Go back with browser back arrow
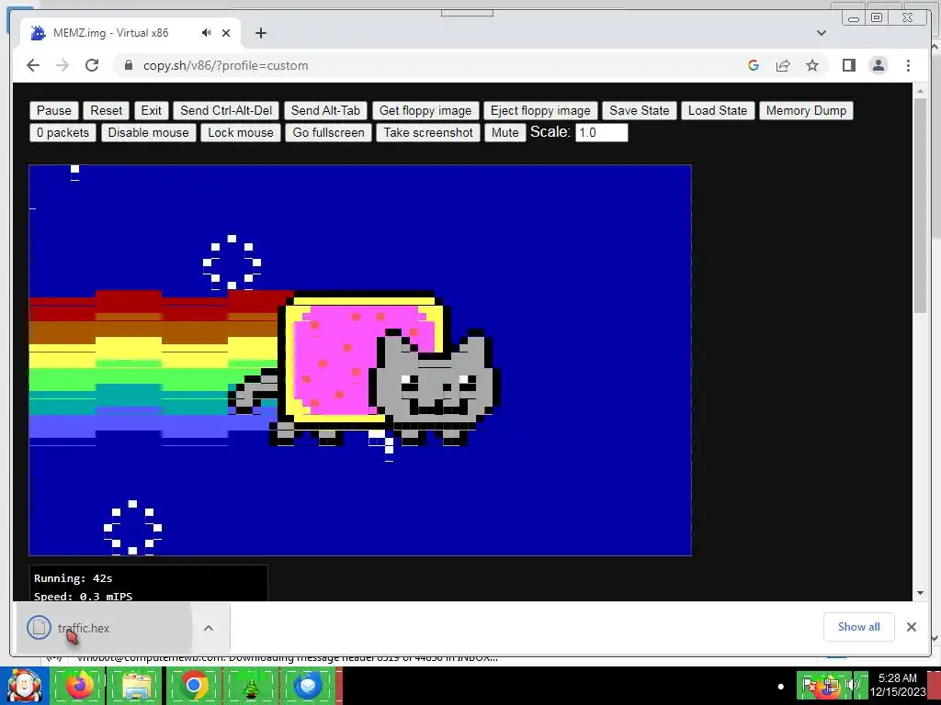Image resolution: width=941 pixels, height=705 pixels. click(x=33, y=65)
